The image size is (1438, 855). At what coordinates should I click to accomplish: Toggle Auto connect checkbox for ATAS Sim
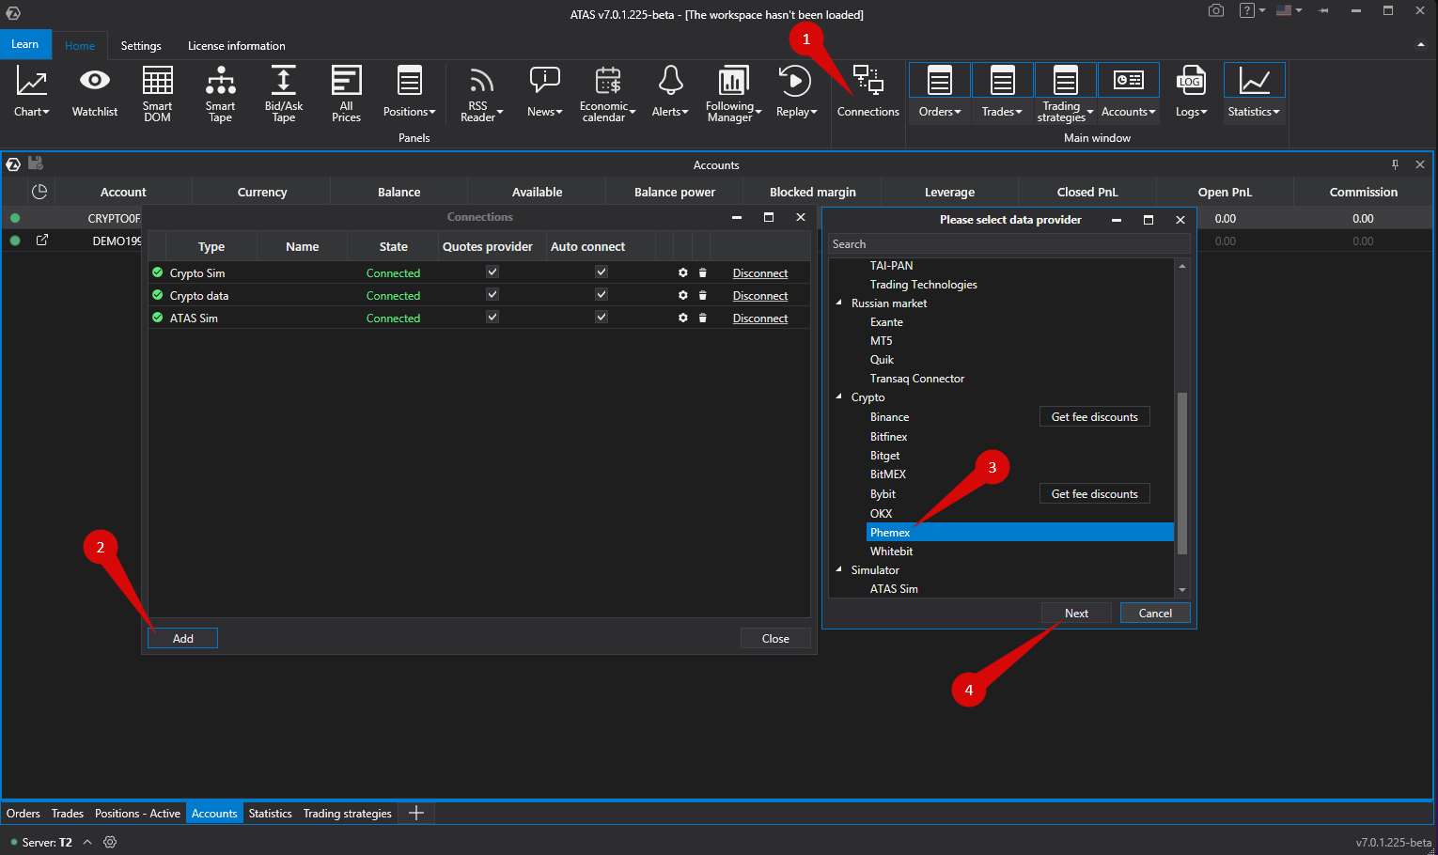(x=602, y=317)
